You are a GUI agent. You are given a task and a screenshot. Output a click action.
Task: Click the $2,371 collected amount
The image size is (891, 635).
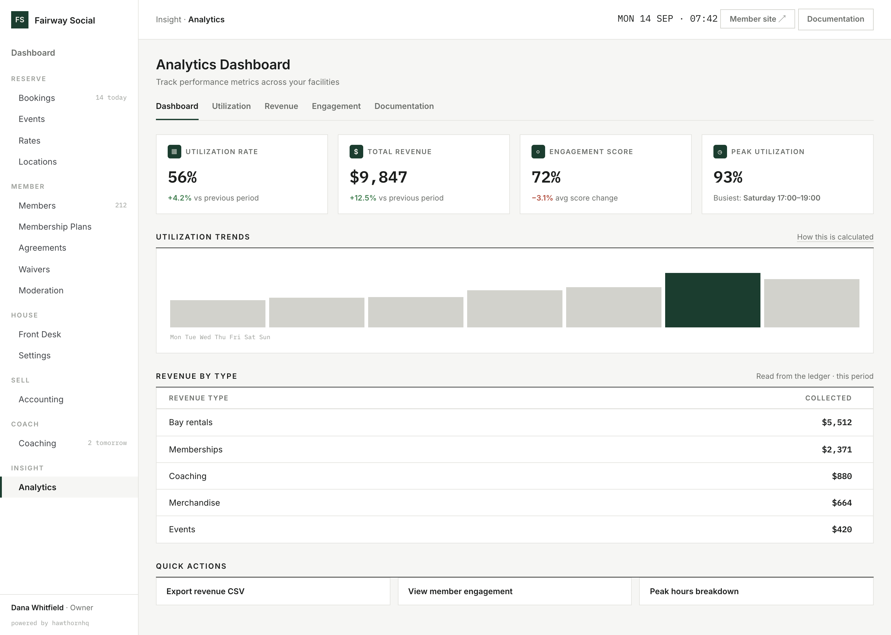pyautogui.click(x=837, y=449)
